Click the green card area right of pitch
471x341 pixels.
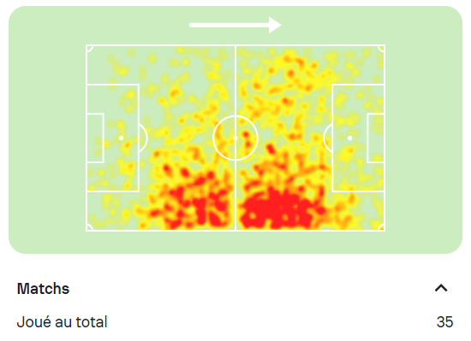tap(424, 138)
